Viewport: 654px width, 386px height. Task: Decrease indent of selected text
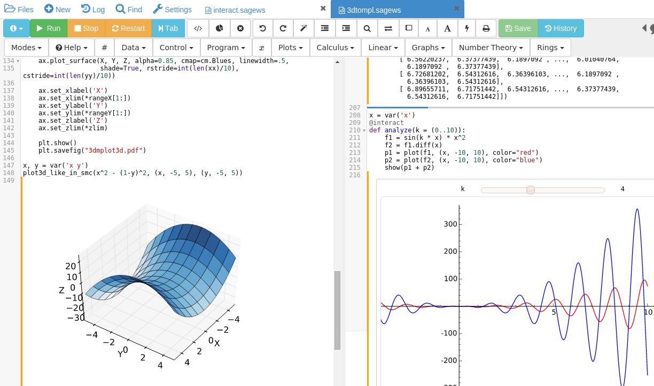[x=325, y=28]
